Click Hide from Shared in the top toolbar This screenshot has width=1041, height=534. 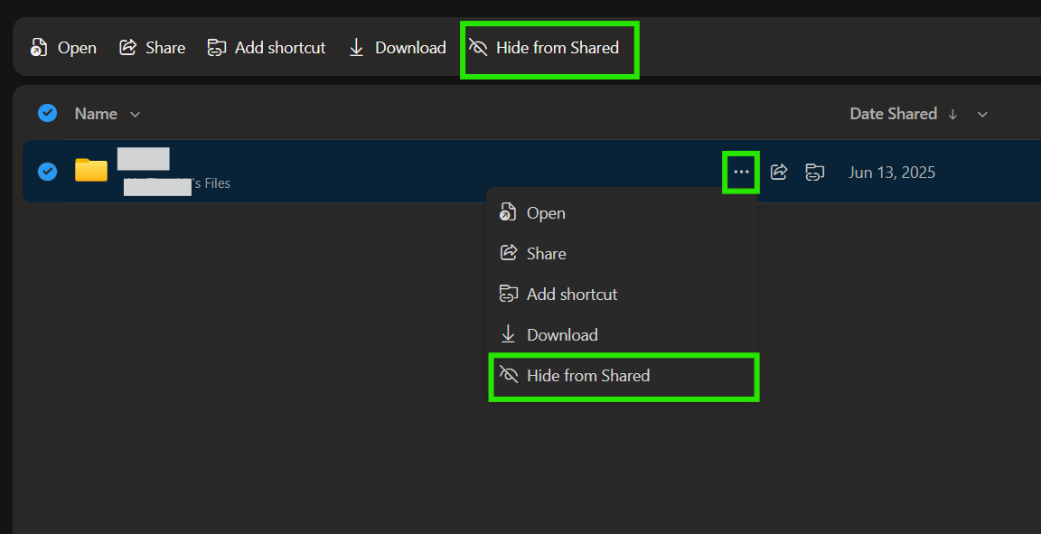[544, 48]
